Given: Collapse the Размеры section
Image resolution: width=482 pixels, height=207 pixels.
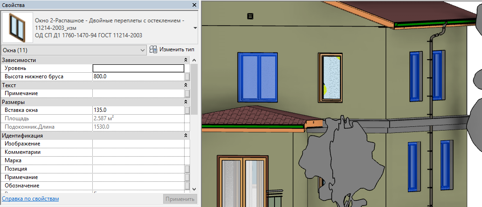Looking at the screenshot, I should click(186, 102).
